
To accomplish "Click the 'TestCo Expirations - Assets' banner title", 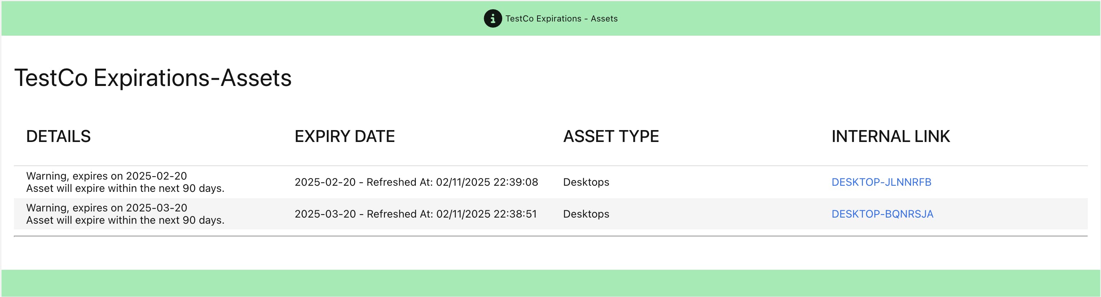I will (x=561, y=18).
